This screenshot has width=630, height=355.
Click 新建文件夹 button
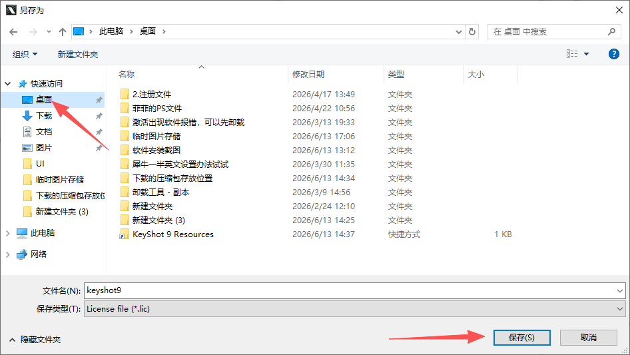point(78,54)
